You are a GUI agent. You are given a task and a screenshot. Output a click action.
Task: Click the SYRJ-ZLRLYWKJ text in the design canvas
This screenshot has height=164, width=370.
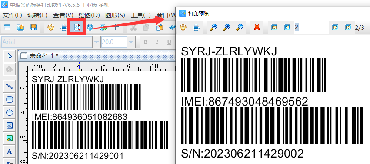pyautogui.click(x=68, y=79)
